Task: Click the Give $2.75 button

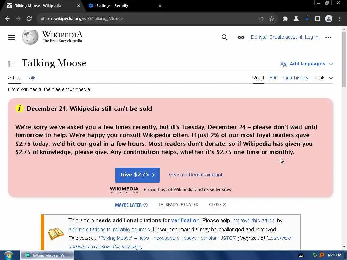Action: tap(137, 175)
